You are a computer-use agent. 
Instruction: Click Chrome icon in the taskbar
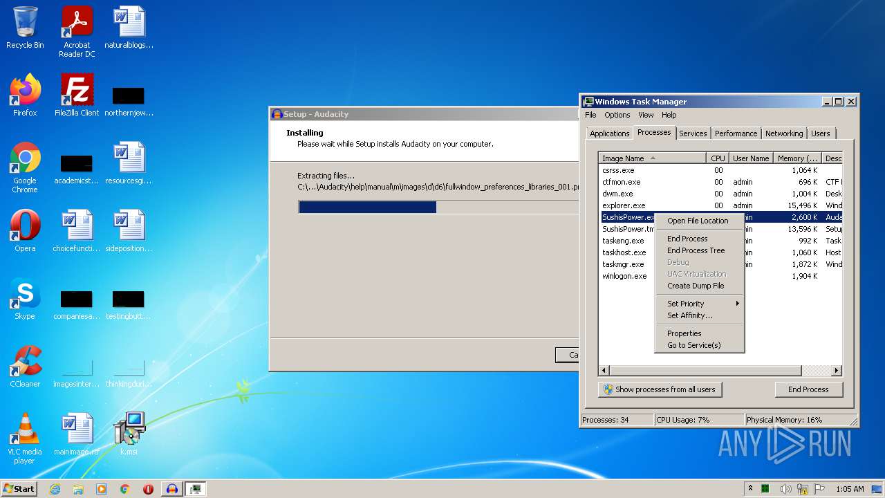tap(125, 489)
